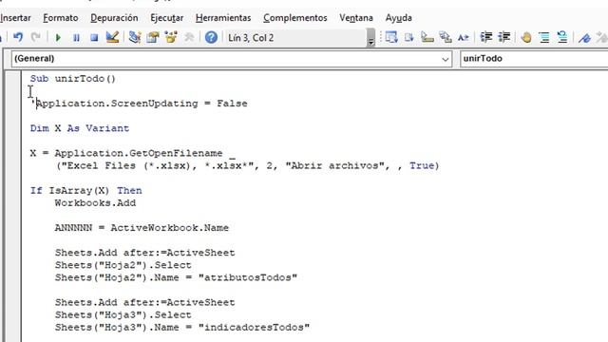Click the greyed Toolbox icon
The height and width of the screenshot is (342, 608).
(x=189, y=38)
